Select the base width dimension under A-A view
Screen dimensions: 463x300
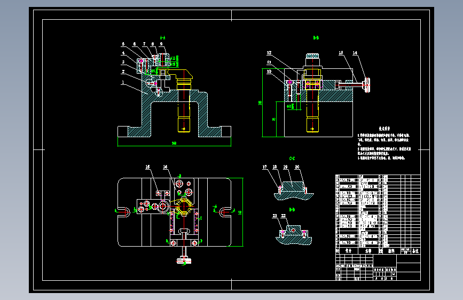[x=174, y=143]
